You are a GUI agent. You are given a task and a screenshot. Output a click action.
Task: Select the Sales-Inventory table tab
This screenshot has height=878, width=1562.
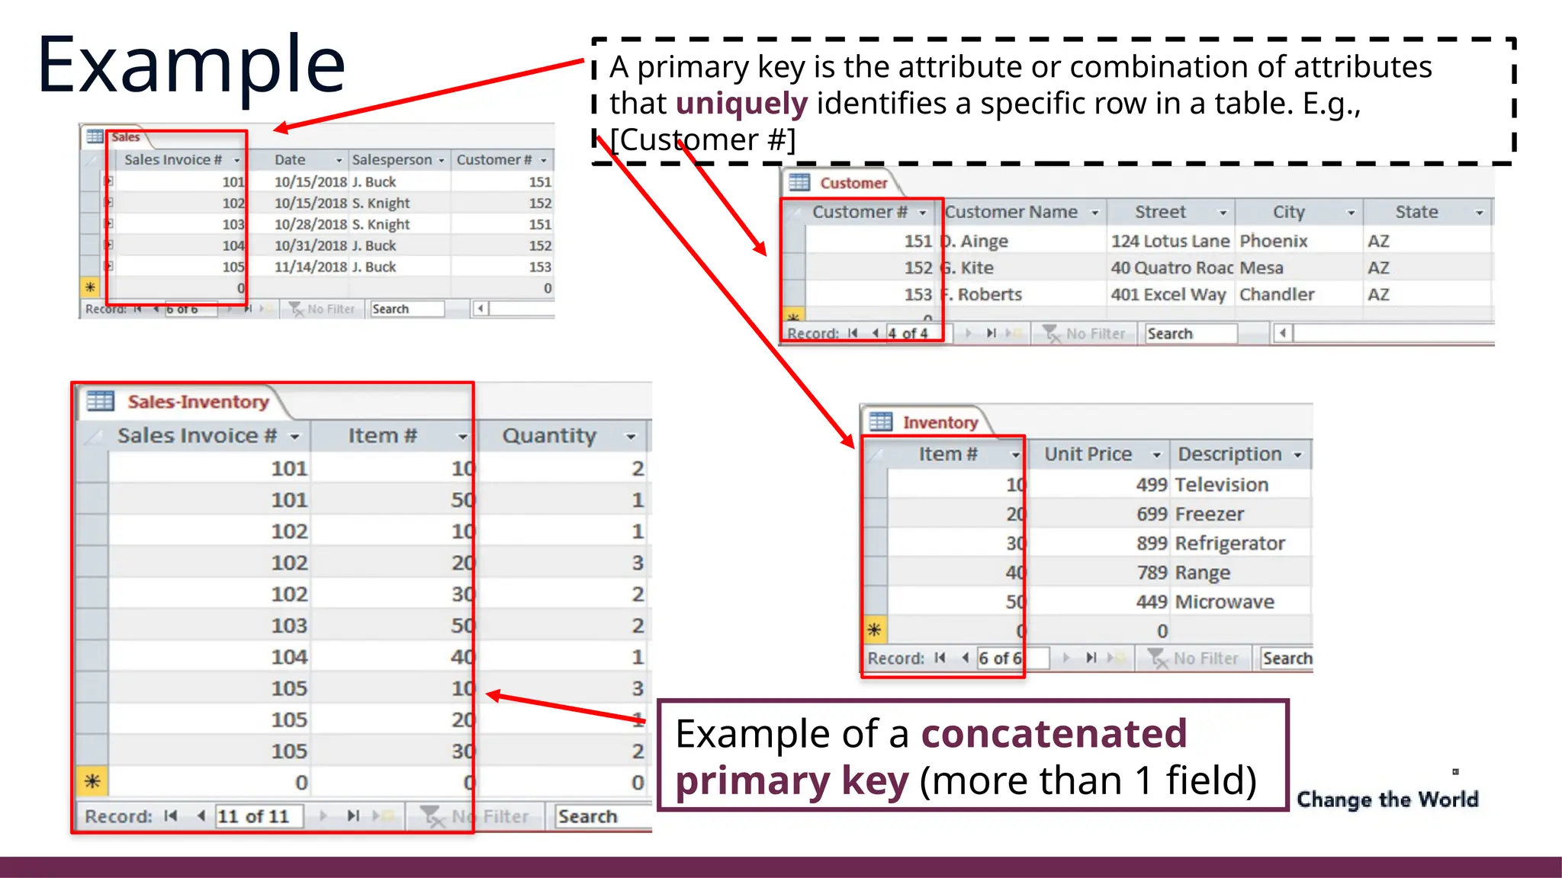[198, 402]
